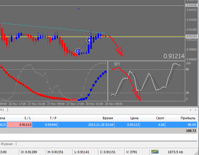Image resolution: width=199 pixels, height=155 pixels.
Task: Click status bar open price O: 0.91289
Action: (x=29, y=152)
